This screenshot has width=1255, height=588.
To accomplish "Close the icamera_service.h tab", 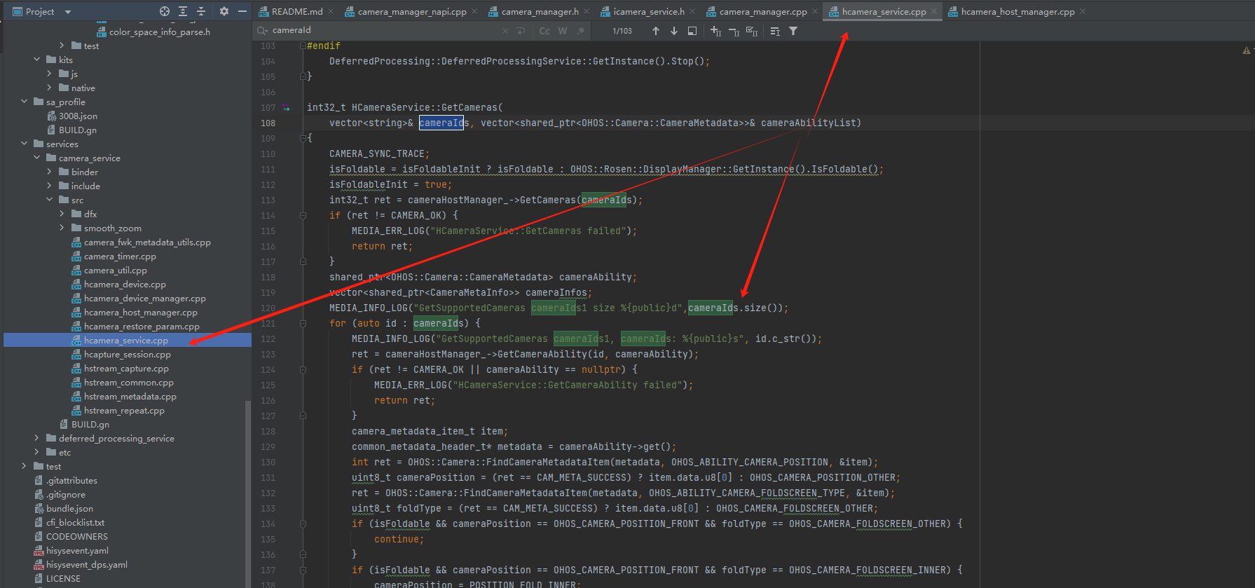I will click(x=692, y=11).
